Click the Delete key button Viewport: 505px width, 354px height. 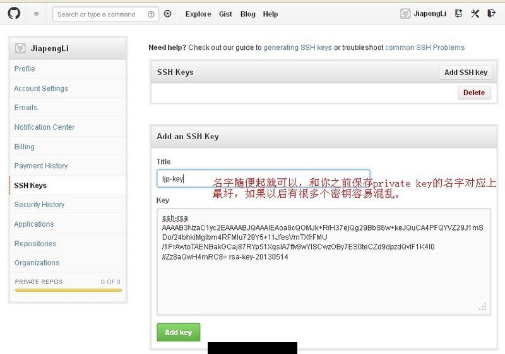pyautogui.click(x=474, y=93)
